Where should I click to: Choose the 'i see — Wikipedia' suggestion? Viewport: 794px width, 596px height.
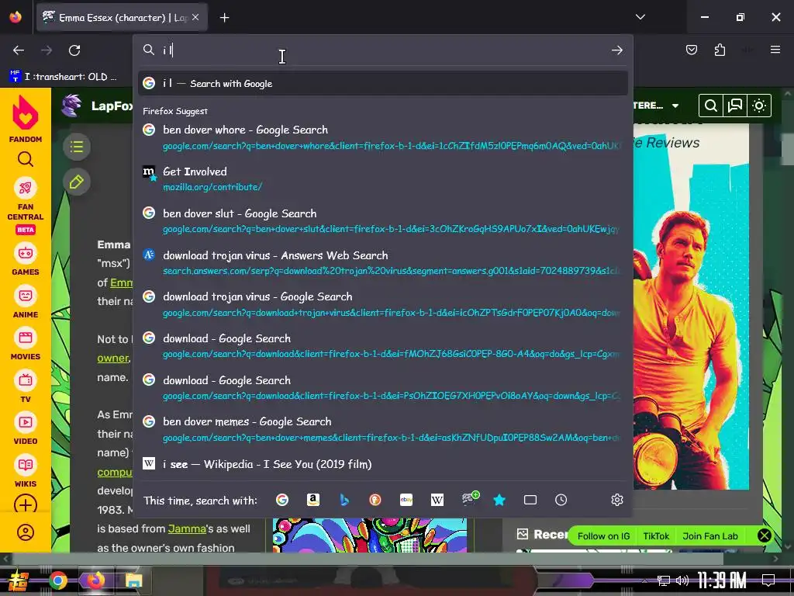tap(383, 464)
